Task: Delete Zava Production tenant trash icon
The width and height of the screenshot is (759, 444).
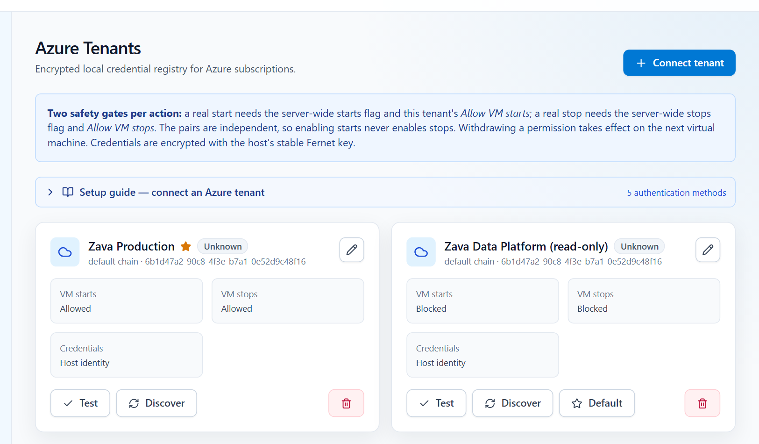Action: (346, 403)
